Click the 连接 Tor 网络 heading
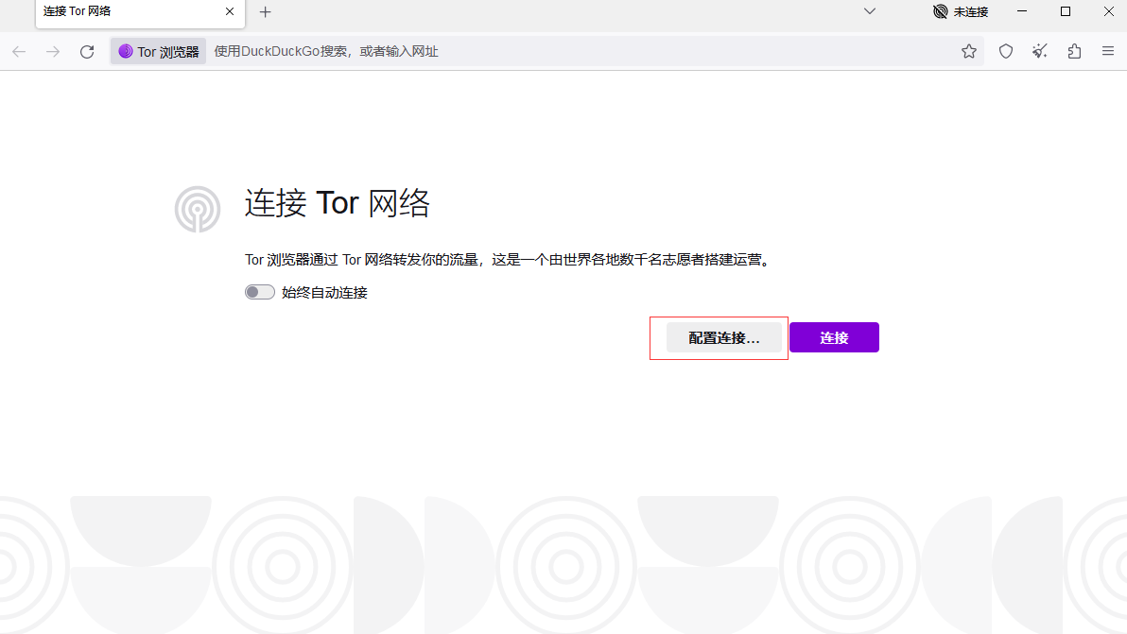The image size is (1127, 634). point(338,203)
